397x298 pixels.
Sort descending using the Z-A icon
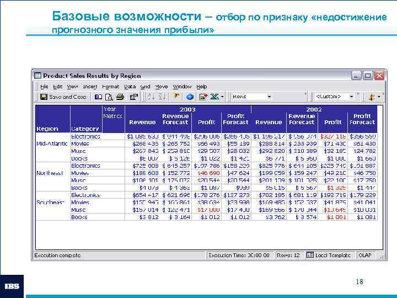click(162, 97)
